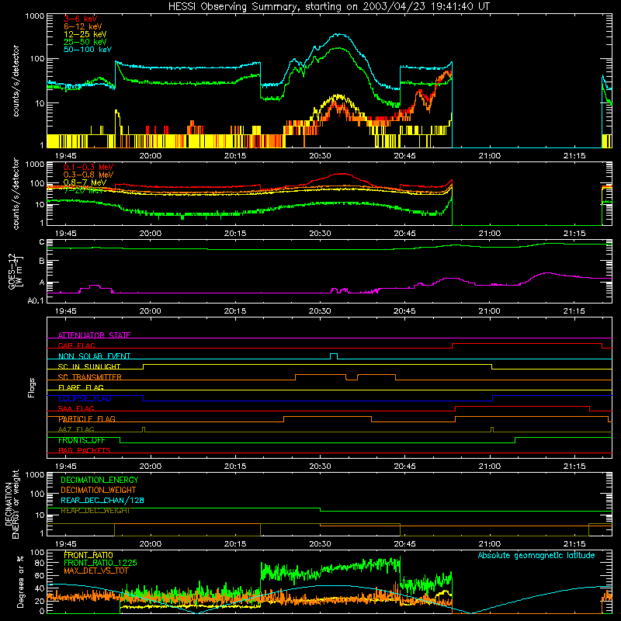The width and height of the screenshot is (621, 621).
Task: Select the GAP_FLAG label
Action: [76, 345]
